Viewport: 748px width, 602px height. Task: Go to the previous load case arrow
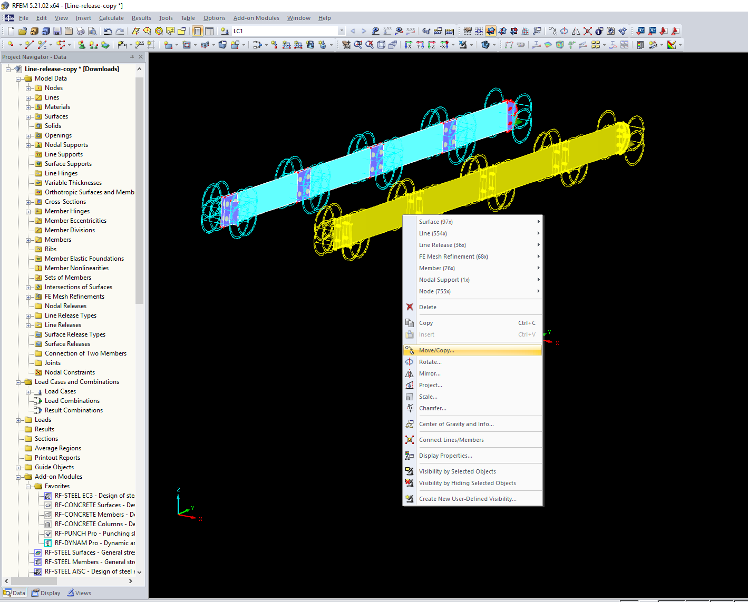(353, 31)
